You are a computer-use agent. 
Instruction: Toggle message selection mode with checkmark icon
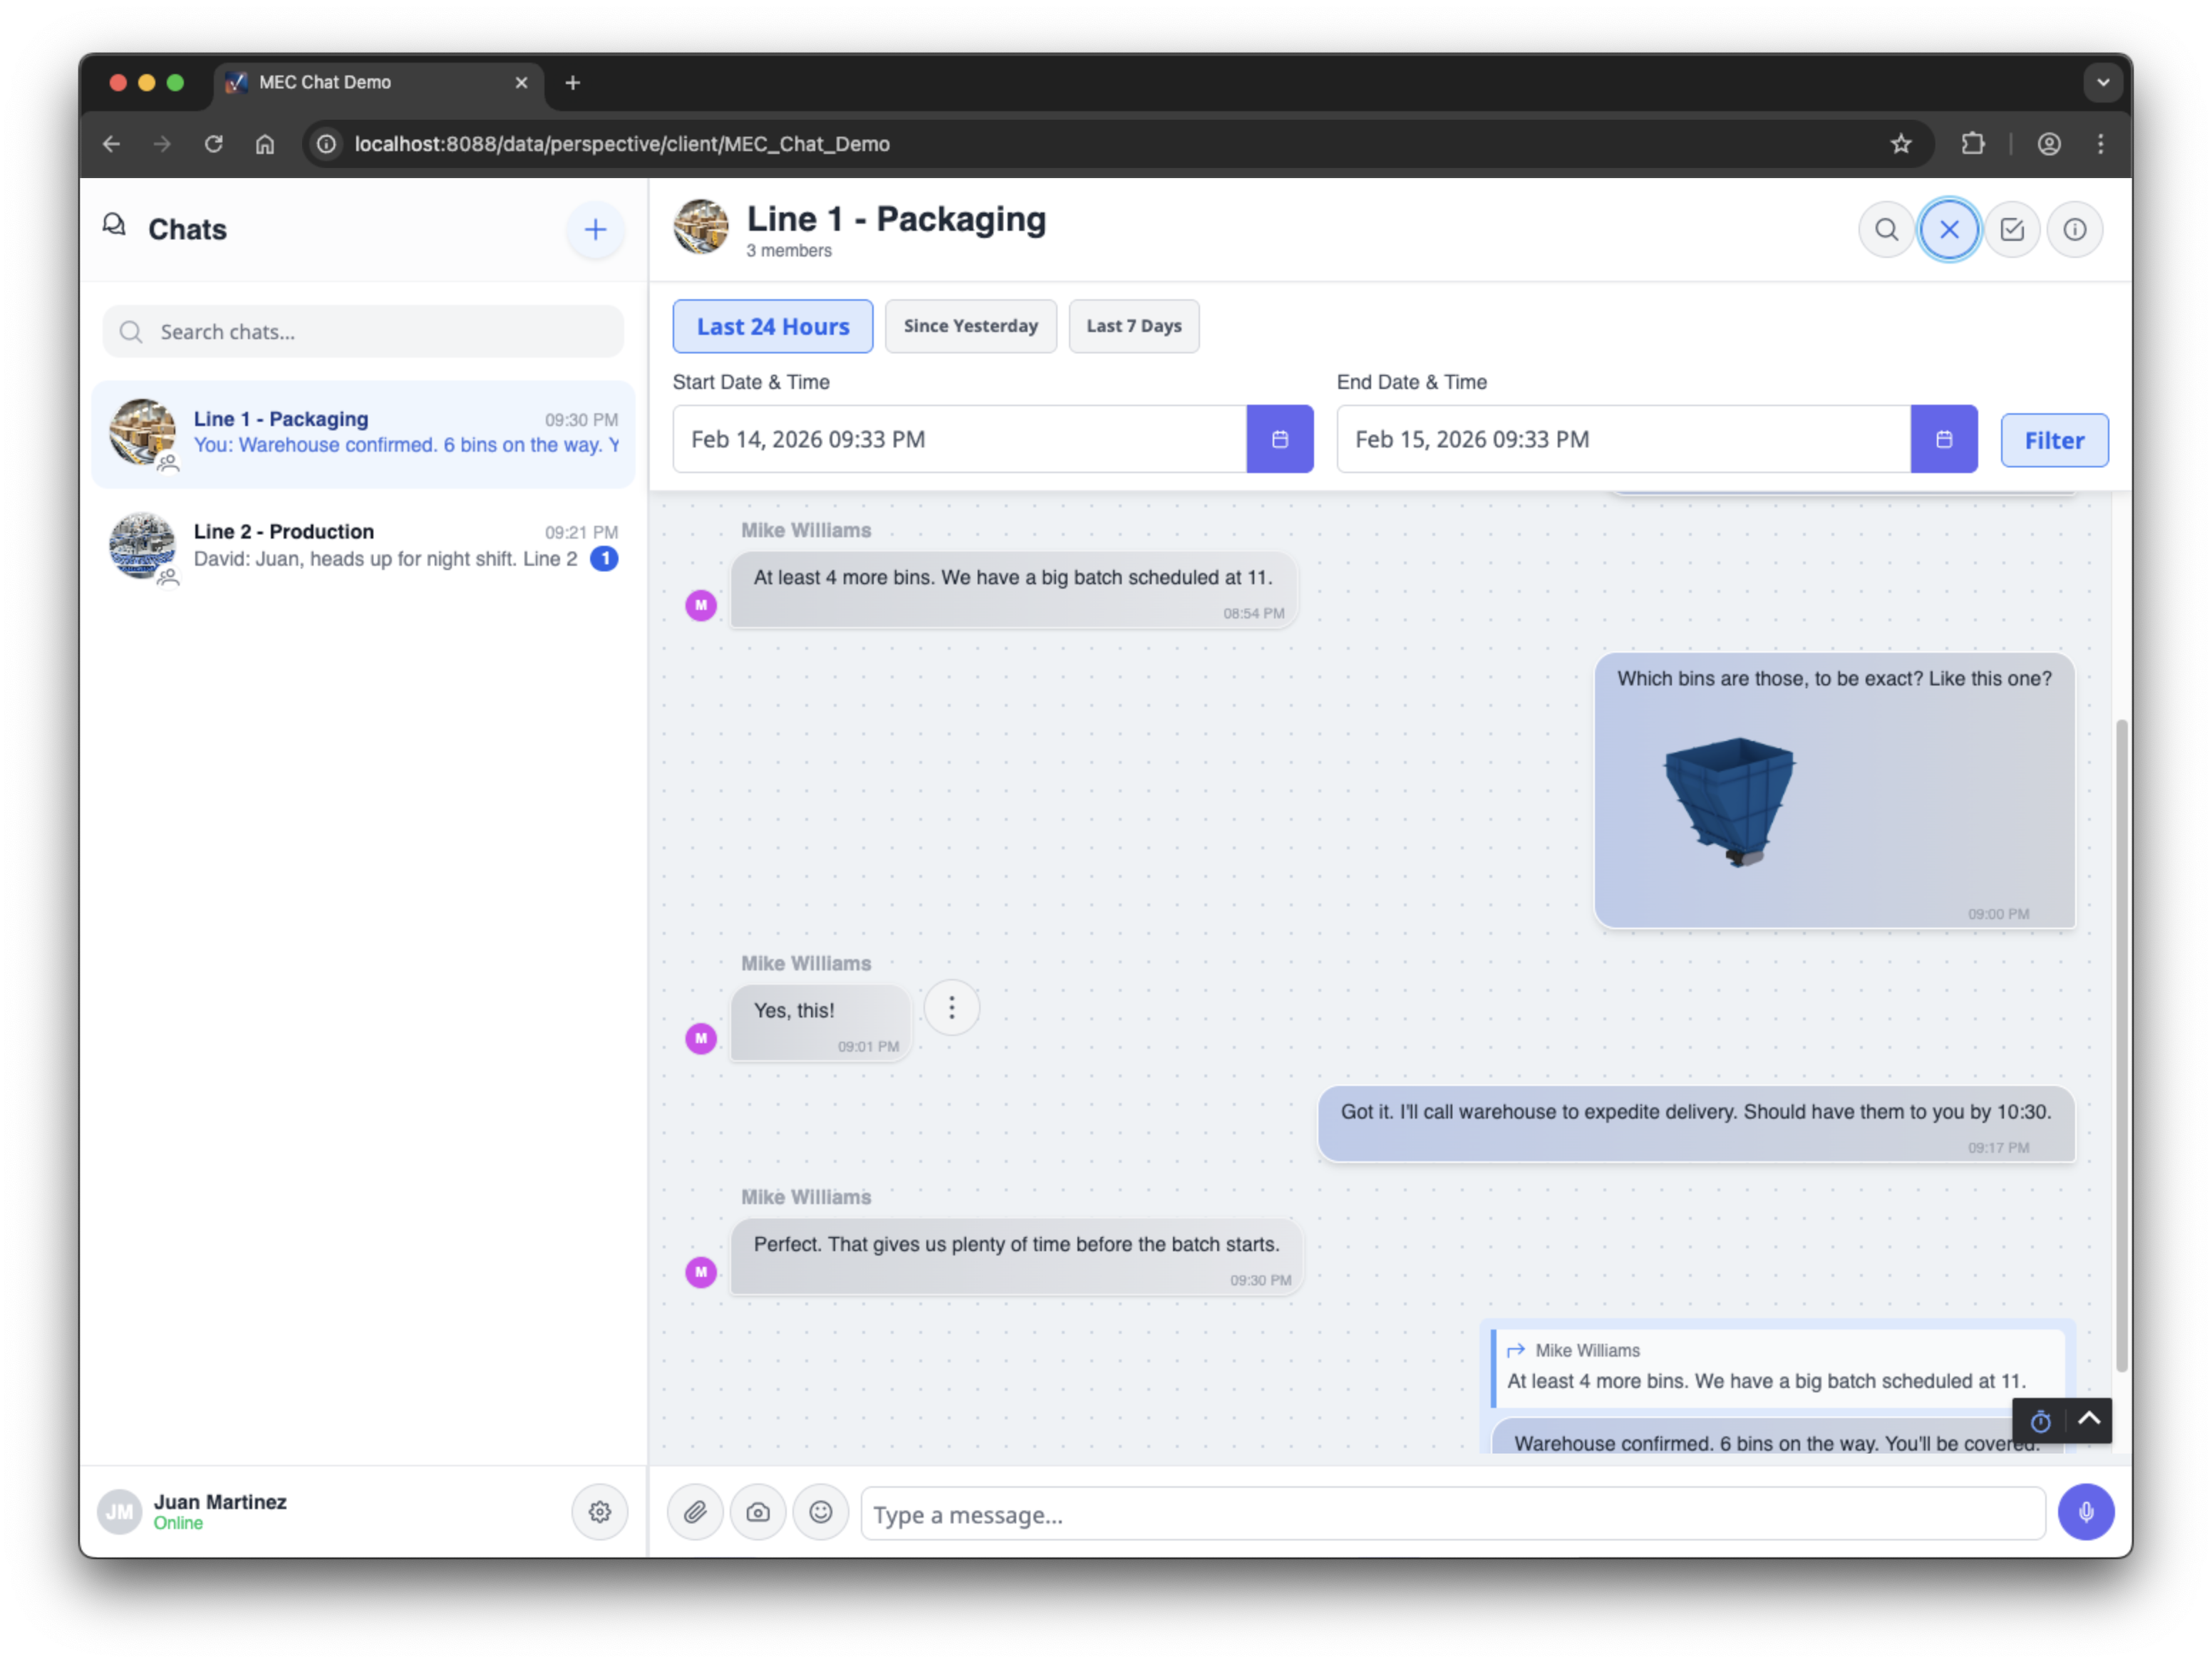tap(2012, 229)
